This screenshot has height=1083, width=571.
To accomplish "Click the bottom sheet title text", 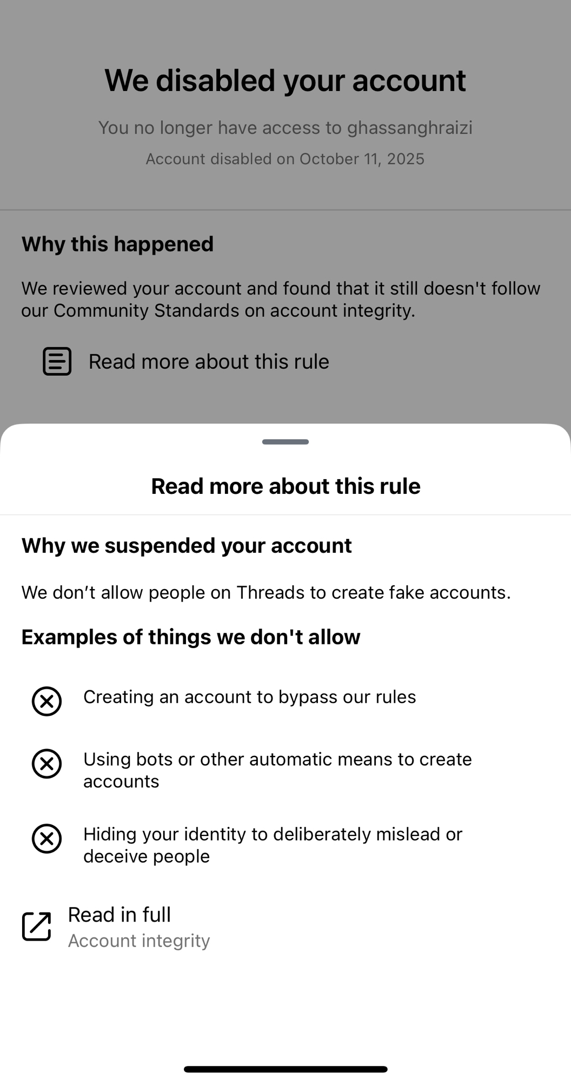I will 285,486.
